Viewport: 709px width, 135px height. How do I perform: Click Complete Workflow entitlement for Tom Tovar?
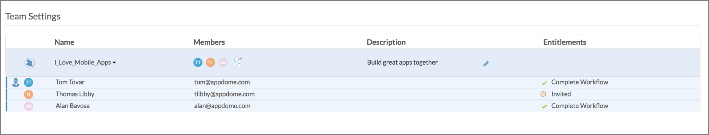(x=580, y=82)
